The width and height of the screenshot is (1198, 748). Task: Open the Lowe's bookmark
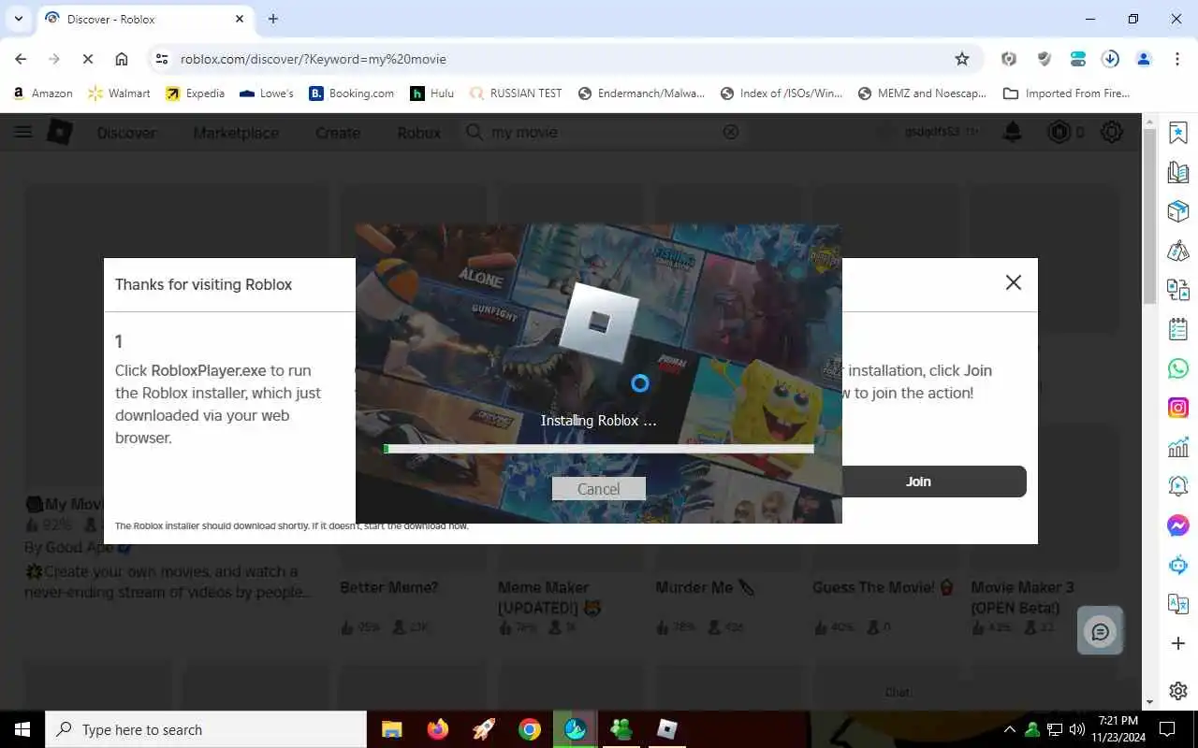[267, 93]
